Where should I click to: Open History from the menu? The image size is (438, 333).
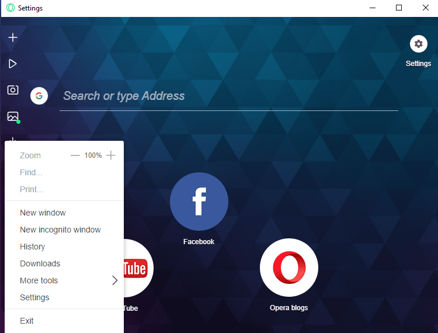(32, 247)
